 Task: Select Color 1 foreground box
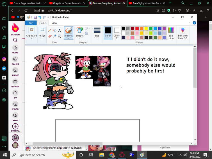pyautogui.click(x=108, y=33)
